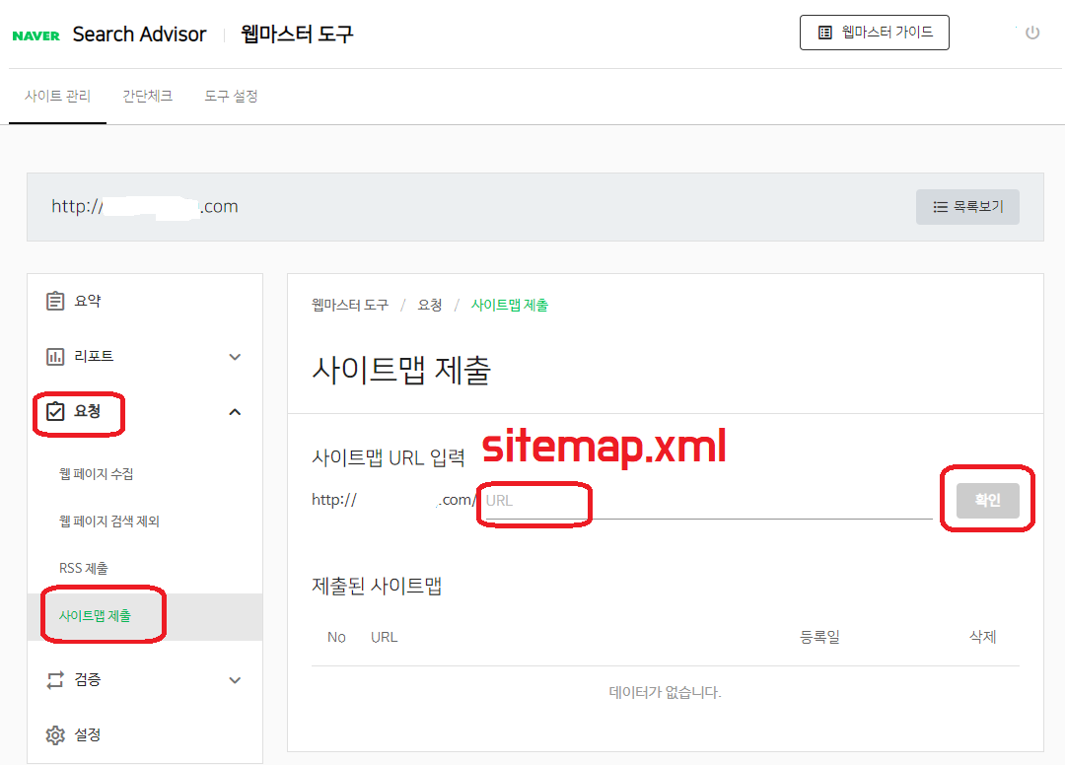Expand the 검증 section chevron
Screen dimensions: 1065x765
tap(235, 680)
